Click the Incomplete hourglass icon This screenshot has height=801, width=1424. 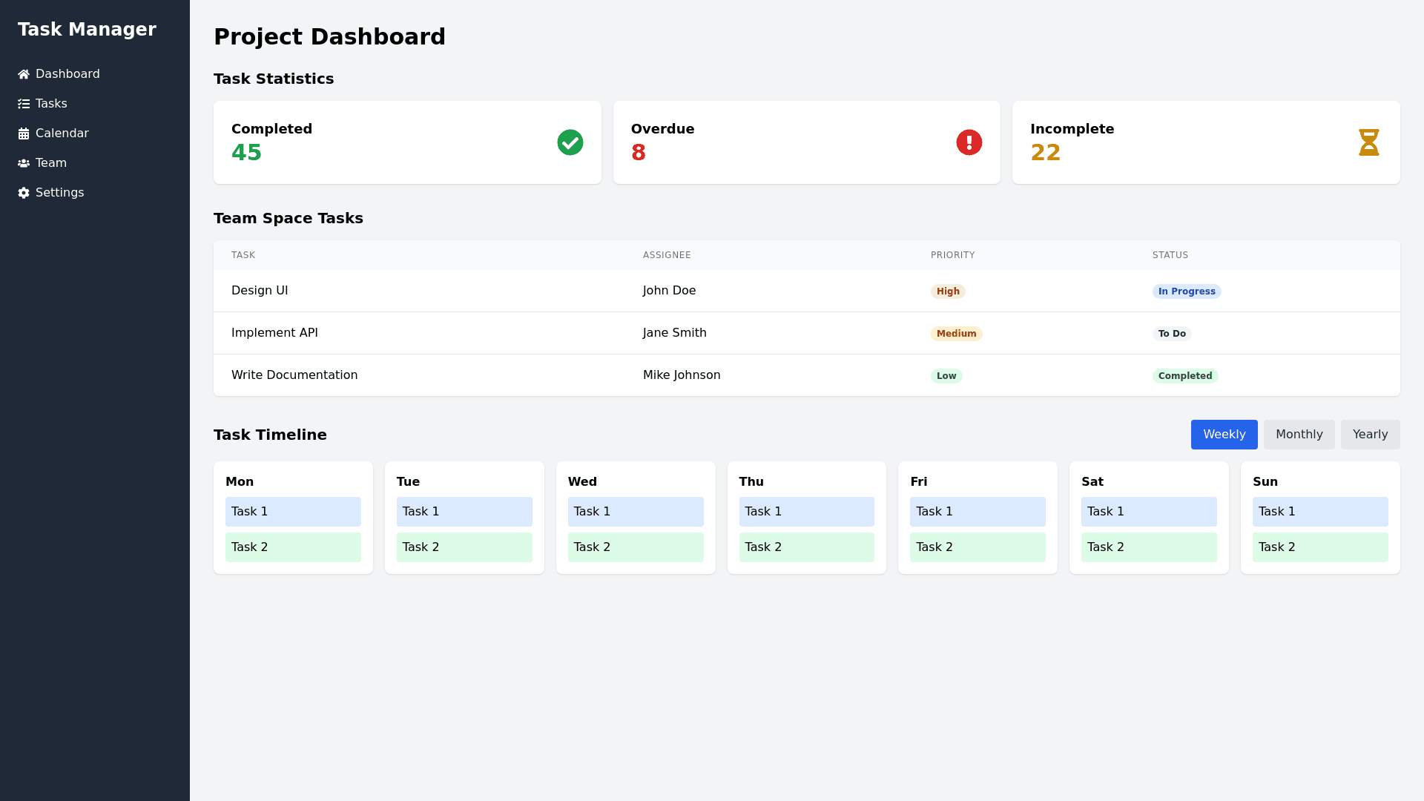click(x=1368, y=142)
